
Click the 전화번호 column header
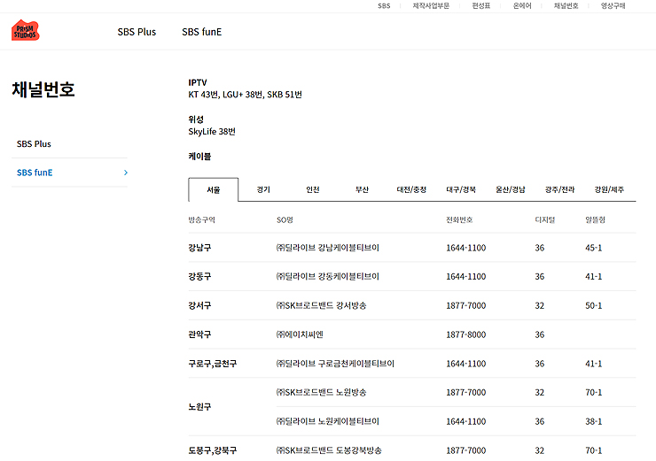(x=459, y=219)
